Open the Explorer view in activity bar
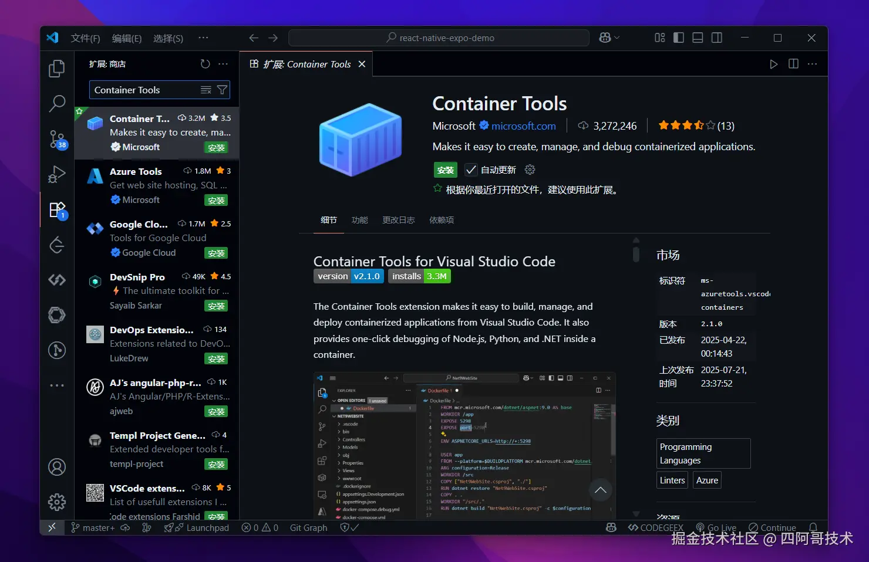The image size is (869, 562). (x=57, y=69)
